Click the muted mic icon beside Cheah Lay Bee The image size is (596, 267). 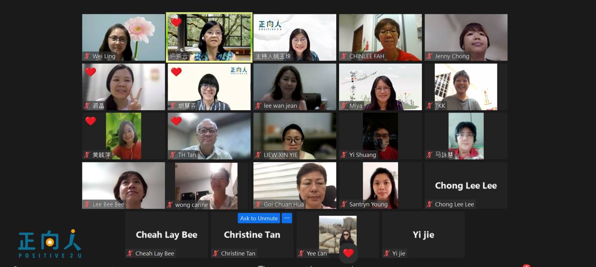coord(130,254)
